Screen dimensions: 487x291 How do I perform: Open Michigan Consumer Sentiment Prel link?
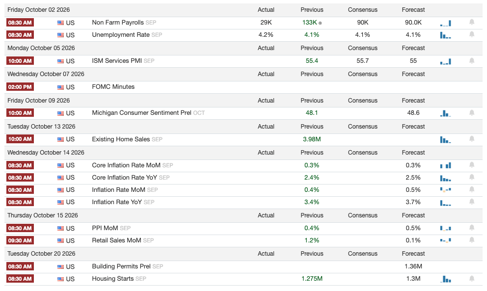[141, 113]
